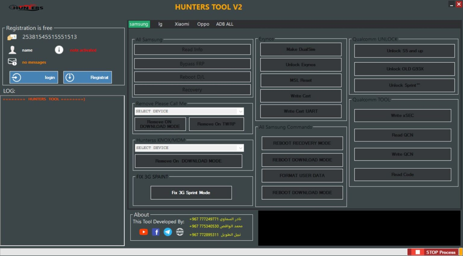
Task: Click REBOOT RECOVERY MODE button
Action: (x=302, y=143)
